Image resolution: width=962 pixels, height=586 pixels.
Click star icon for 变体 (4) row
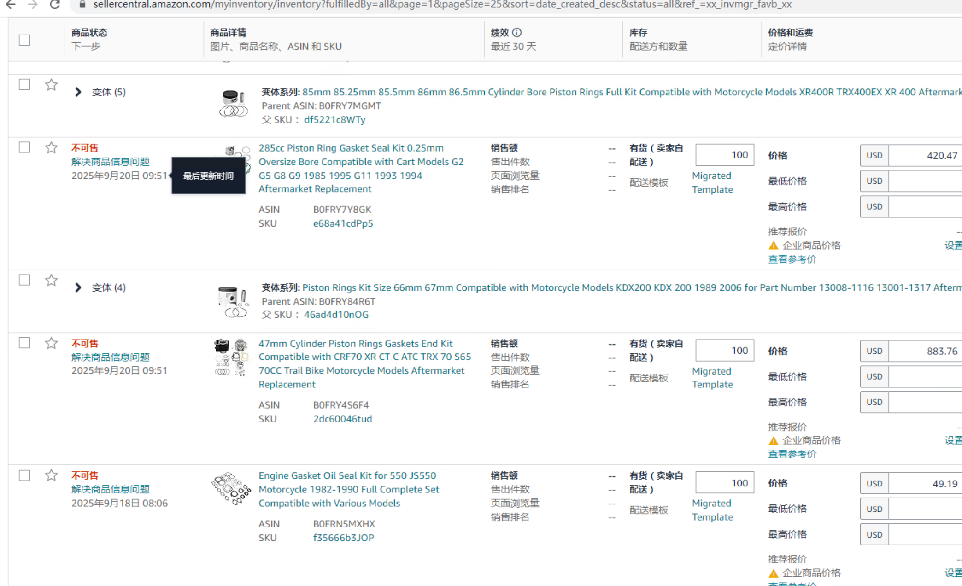51,280
